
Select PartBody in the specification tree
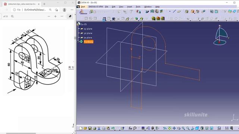[x=89, y=42]
